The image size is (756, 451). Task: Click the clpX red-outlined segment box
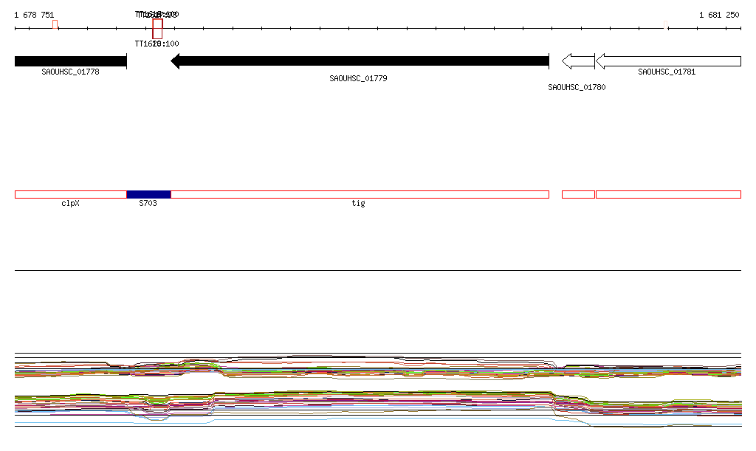click(70, 194)
